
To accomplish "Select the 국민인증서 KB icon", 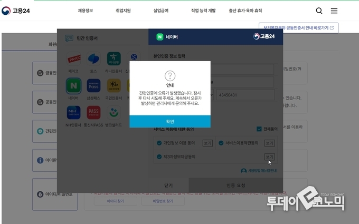I will (114, 86).
